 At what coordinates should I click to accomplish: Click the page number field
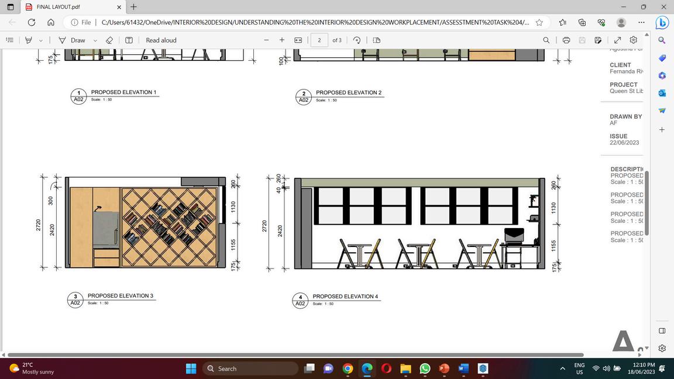click(x=319, y=40)
